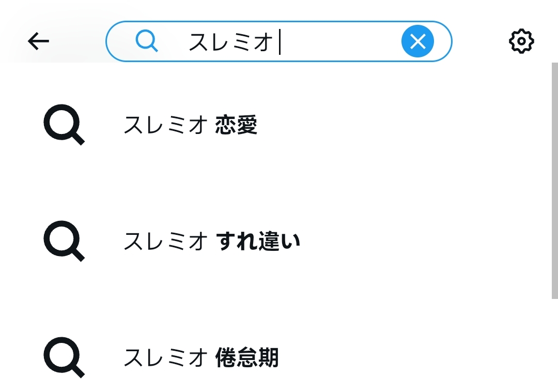Image resolution: width=558 pixels, height=390 pixels.
Task: Click the bold word すれ違い
Action: 258,242
